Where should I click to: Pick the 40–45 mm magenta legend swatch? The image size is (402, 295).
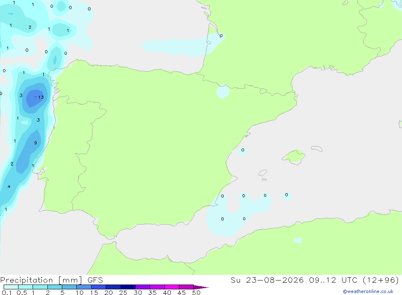[172, 287]
